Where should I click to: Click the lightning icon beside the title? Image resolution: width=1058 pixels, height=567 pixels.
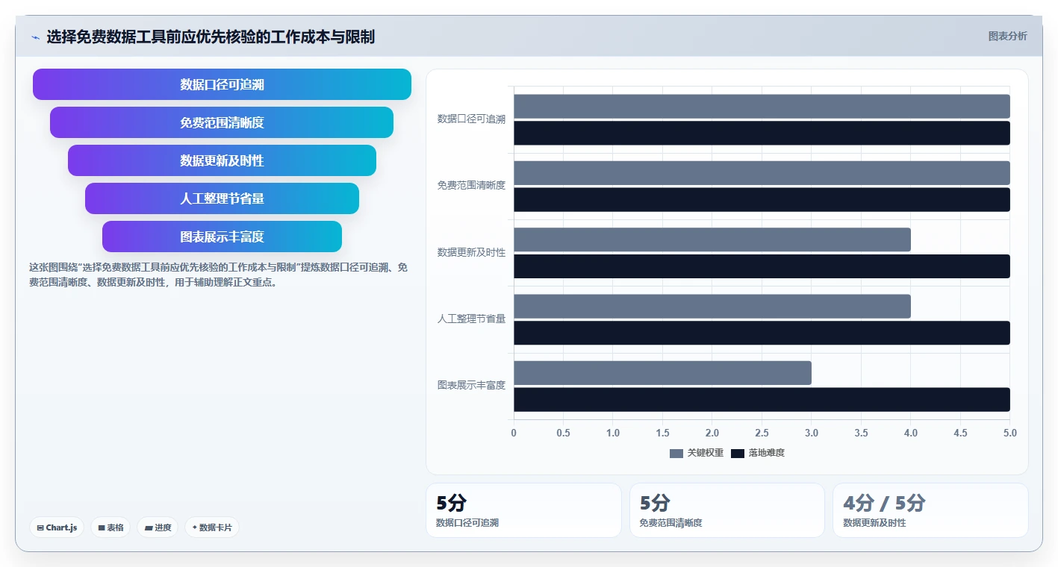coord(35,37)
